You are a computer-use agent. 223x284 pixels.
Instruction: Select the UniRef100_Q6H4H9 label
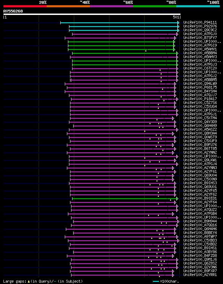(x=200, y=126)
